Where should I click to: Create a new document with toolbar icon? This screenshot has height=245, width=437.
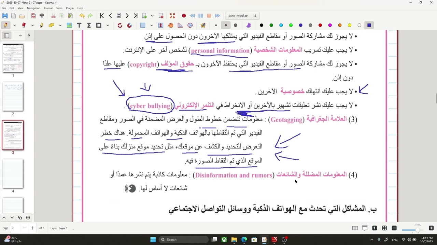(x=13, y=16)
